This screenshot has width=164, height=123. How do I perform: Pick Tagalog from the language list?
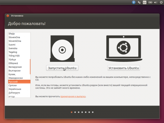[19, 52]
